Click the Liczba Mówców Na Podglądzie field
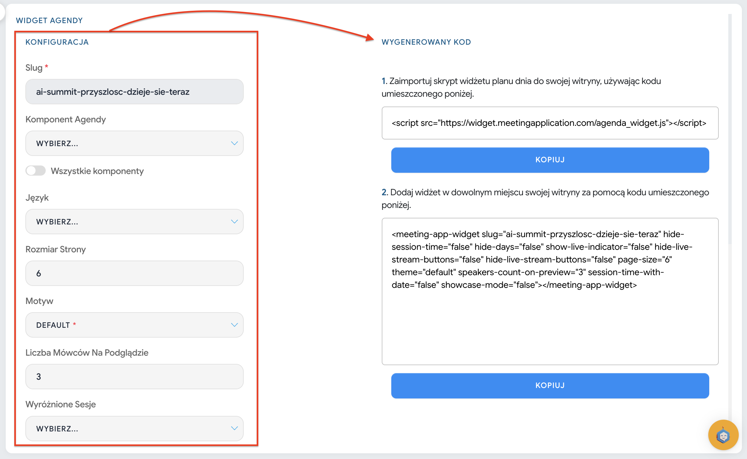 (x=134, y=377)
